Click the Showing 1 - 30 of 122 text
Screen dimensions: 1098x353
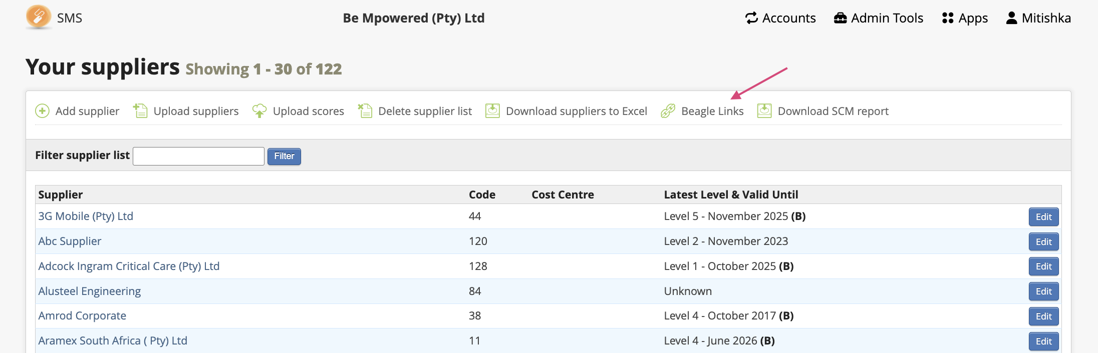click(x=263, y=69)
